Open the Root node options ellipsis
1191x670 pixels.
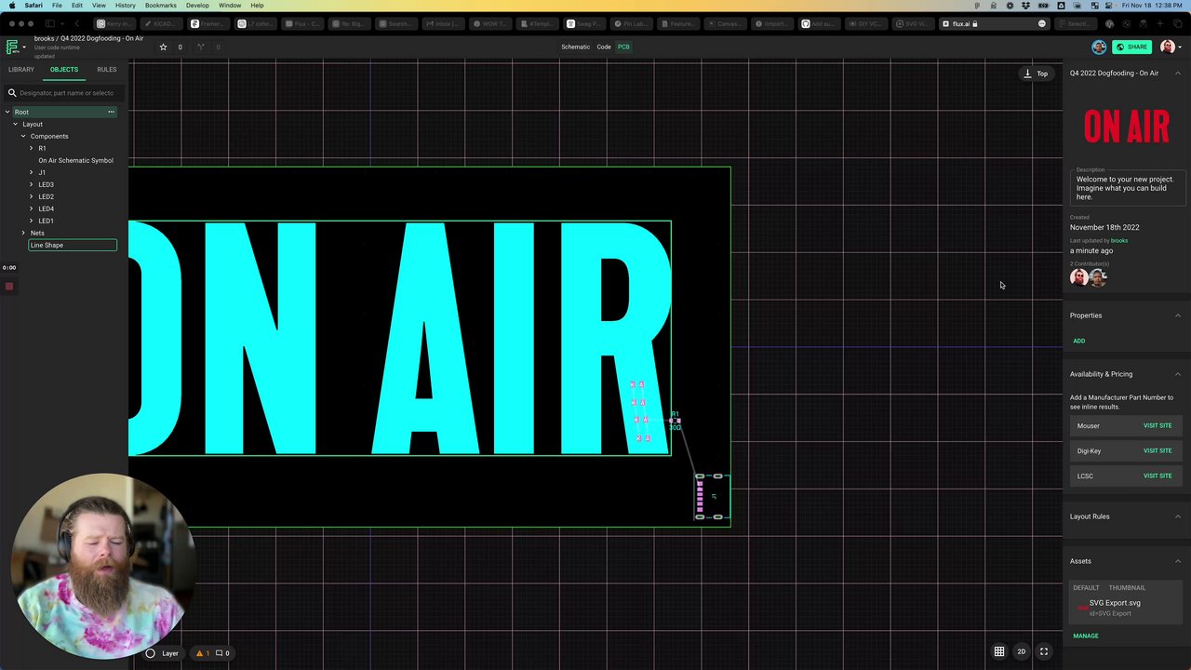[111, 112]
